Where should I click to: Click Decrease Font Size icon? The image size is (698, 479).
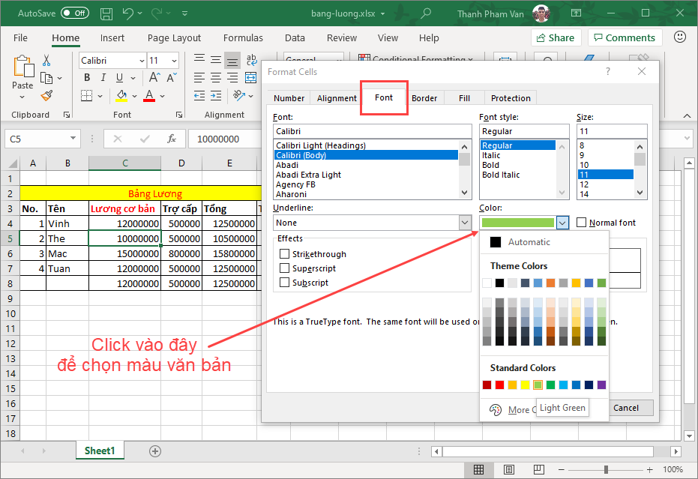172,78
